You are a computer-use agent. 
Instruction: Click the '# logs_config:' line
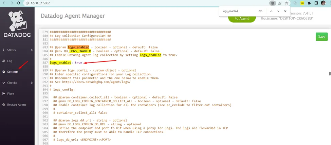tap(62, 90)
